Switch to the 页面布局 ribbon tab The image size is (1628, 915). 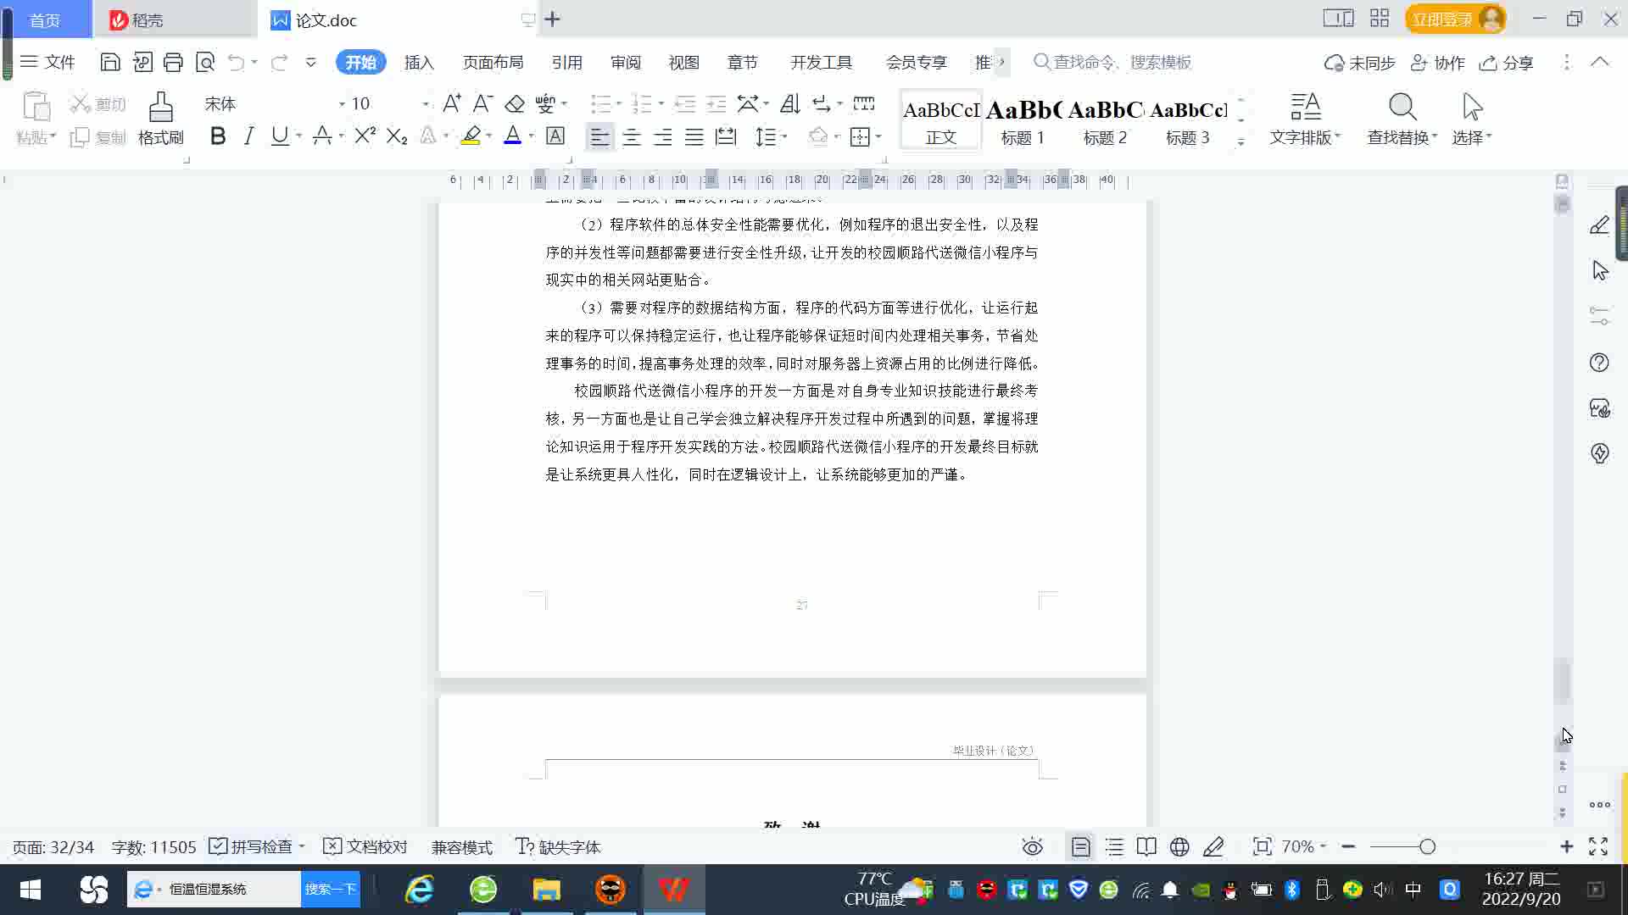point(493,62)
